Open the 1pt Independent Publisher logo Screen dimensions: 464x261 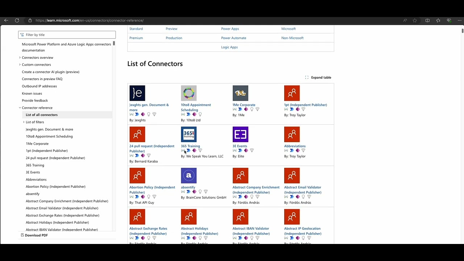click(x=292, y=93)
